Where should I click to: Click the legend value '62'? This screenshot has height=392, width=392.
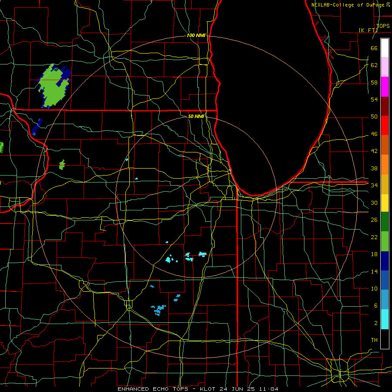pos(374,65)
